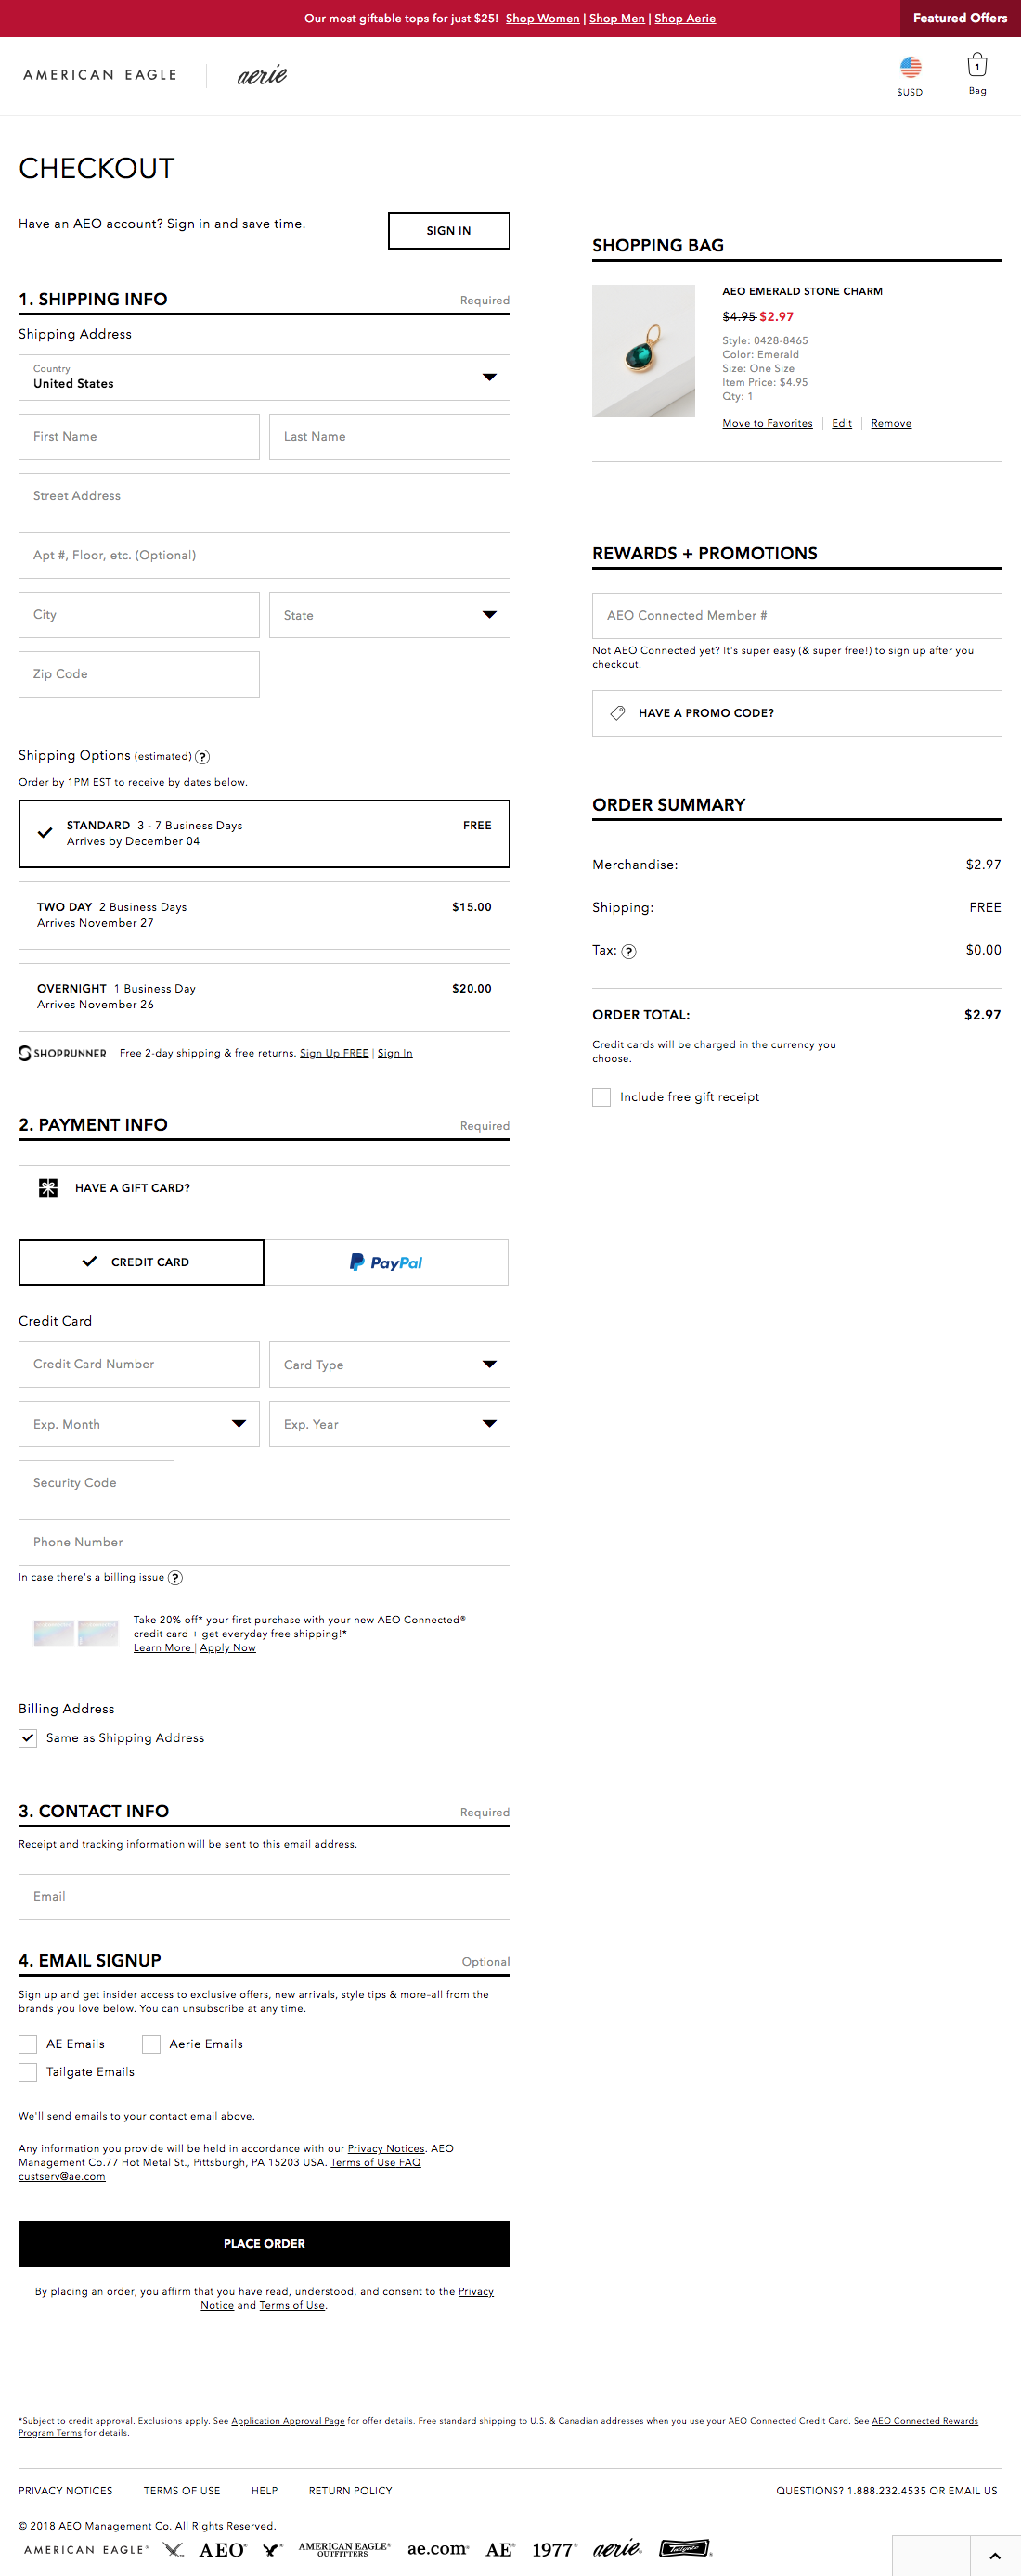Enable the AE Emails checkbox
The image size is (1021, 2576).
point(28,2044)
